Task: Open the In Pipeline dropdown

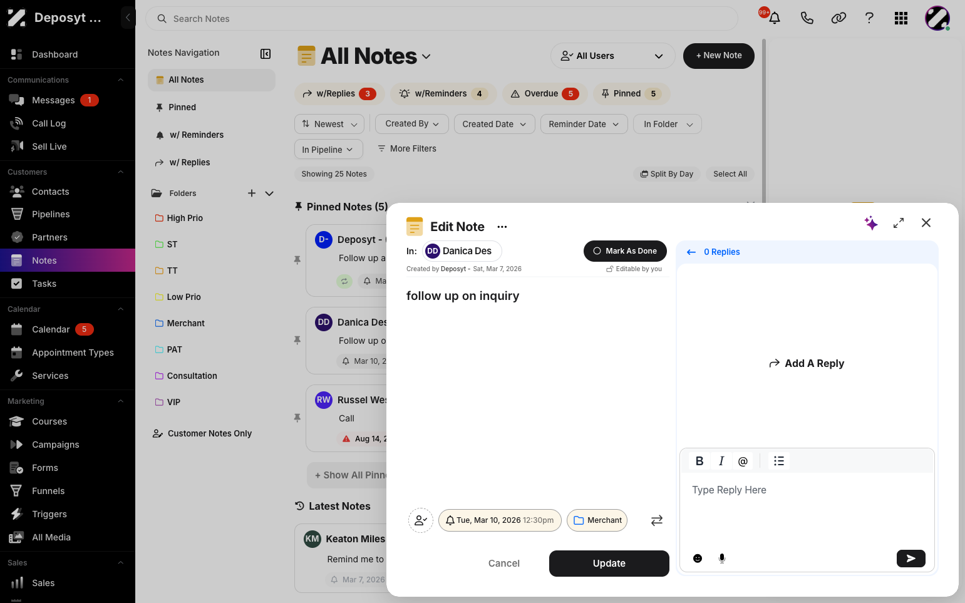Action: 328,150
